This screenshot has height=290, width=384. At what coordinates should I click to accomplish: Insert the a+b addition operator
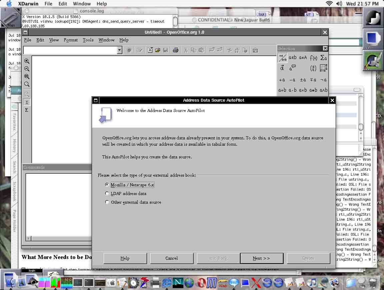tap(282, 90)
